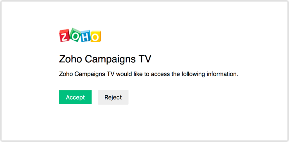Select the 'Accept' label text
This screenshot has width=289, height=142.
(x=75, y=97)
